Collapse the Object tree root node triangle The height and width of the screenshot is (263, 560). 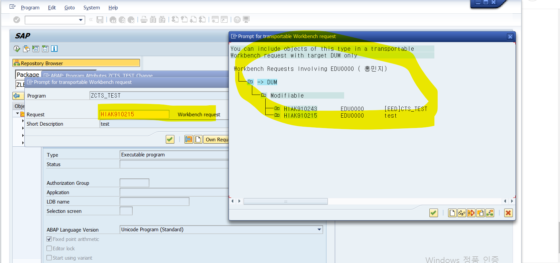pos(17,114)
